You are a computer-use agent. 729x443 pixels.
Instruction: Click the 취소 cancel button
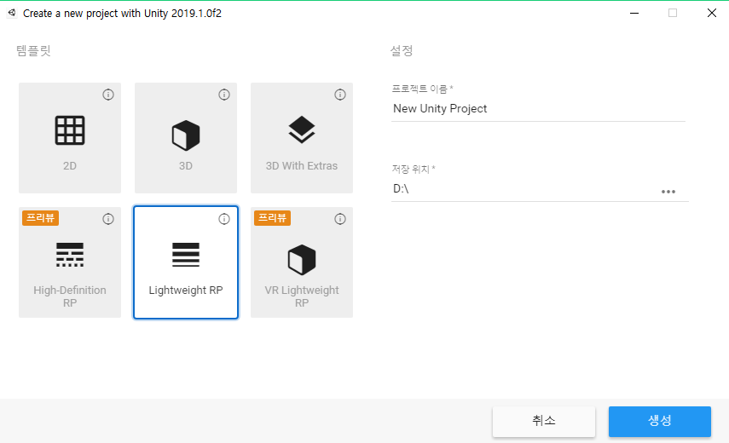pos(544,421)
